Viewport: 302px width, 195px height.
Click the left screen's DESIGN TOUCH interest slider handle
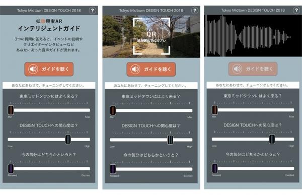tap(68, 140)
